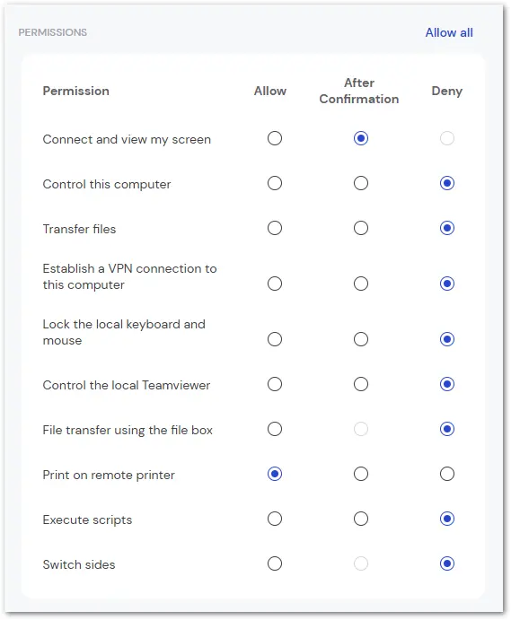Allow Transfer files permission
Image resolution: width=511 pixels, height=620 pixels.
[275, 228]
